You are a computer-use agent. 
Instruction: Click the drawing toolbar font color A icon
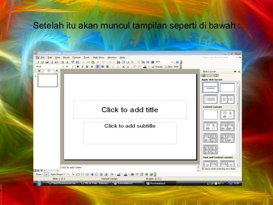point(126,174)
